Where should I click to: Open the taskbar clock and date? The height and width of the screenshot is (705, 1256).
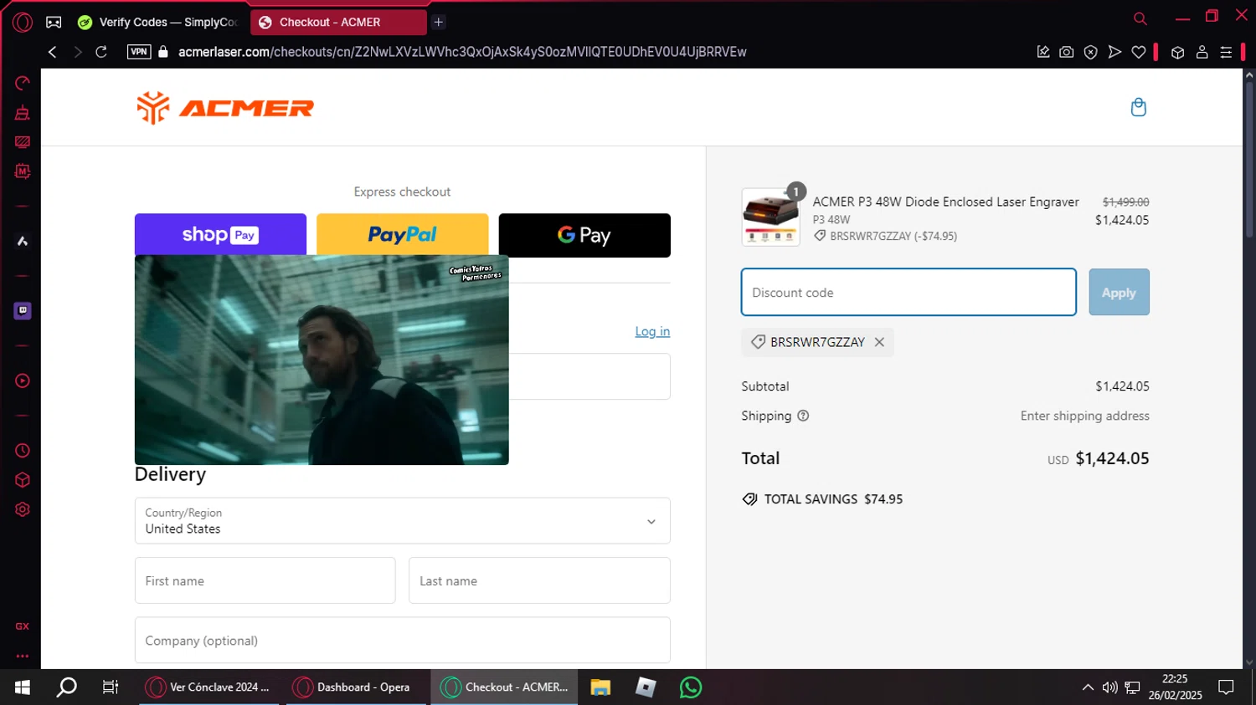pyautogui.click(x=1175, y=687)
